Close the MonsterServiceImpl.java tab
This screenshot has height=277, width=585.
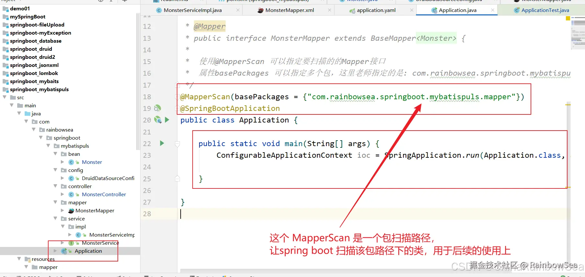click(x=238, y=10)
